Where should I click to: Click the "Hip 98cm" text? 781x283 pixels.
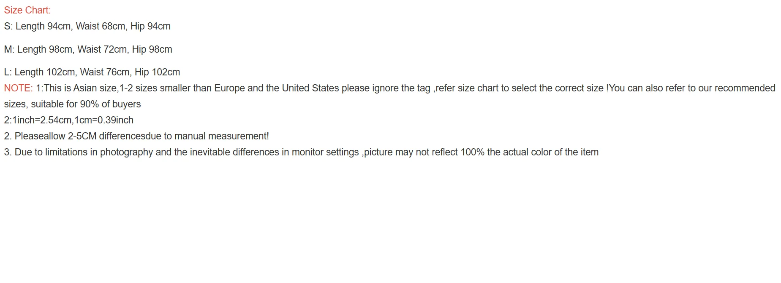[x=152, y=49]
